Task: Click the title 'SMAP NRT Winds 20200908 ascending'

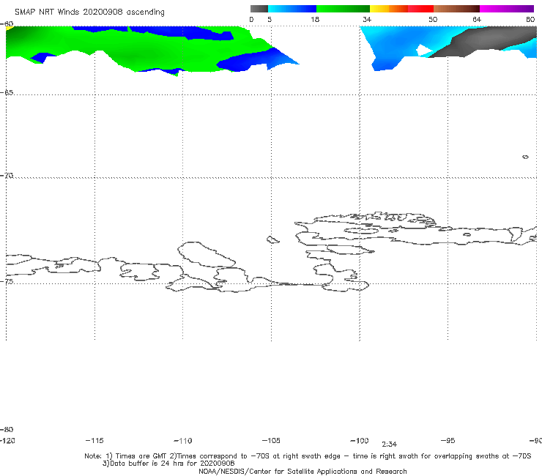Action: (x=89, y=12)
